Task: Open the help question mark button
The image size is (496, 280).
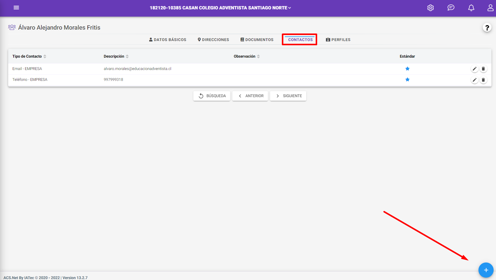Action: pos(487,28)
